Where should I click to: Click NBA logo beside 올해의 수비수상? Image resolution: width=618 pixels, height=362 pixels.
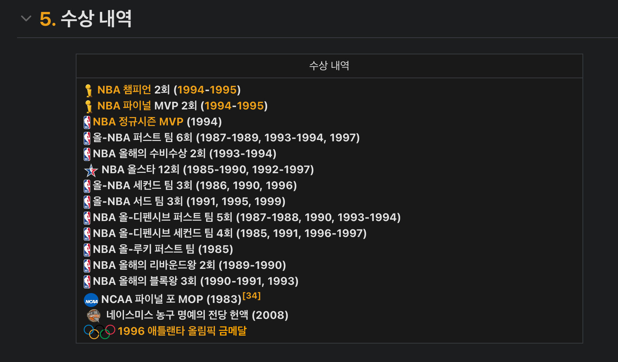point(87,154)
